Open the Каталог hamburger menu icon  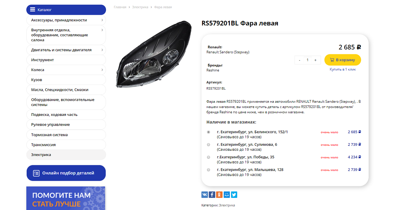pyautogui.click(x=33, y=10)
